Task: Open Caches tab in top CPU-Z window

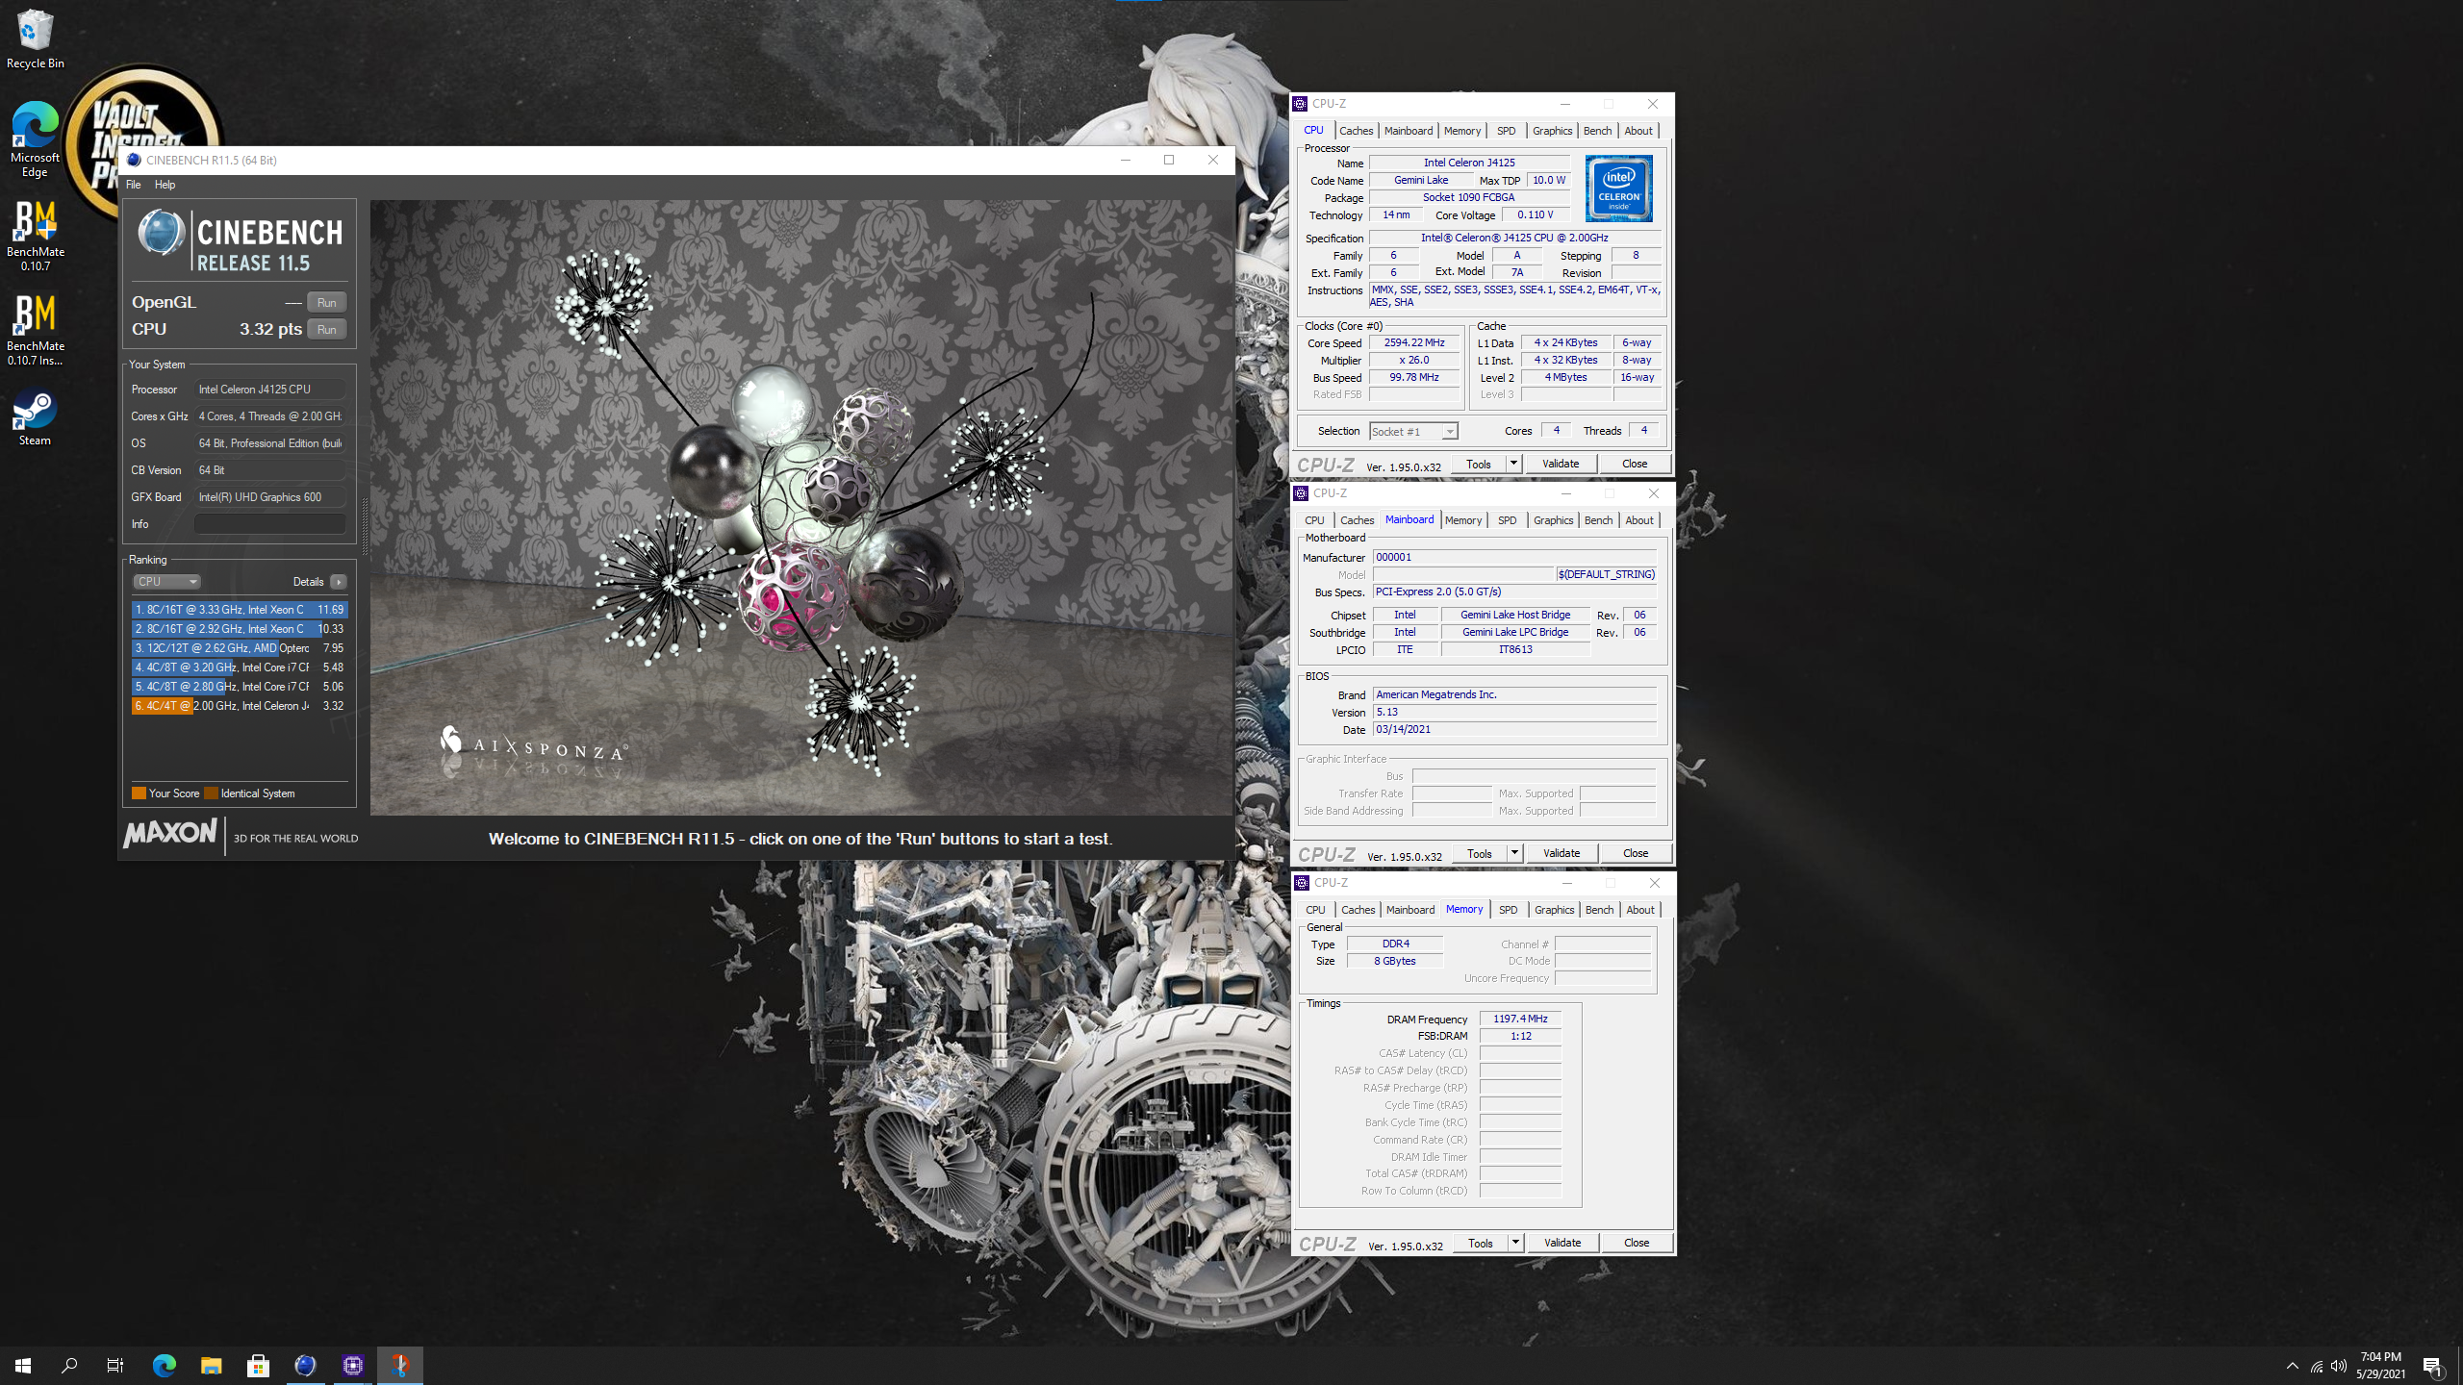Action: [1357, 131]
